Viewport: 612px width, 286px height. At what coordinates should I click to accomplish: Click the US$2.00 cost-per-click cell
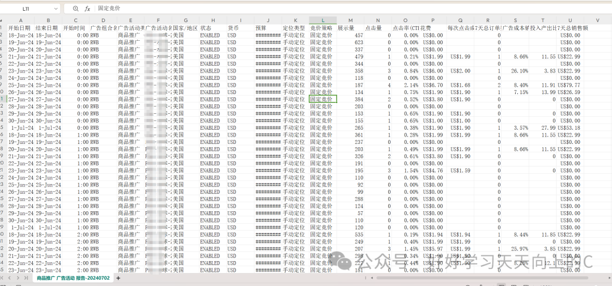460,71
